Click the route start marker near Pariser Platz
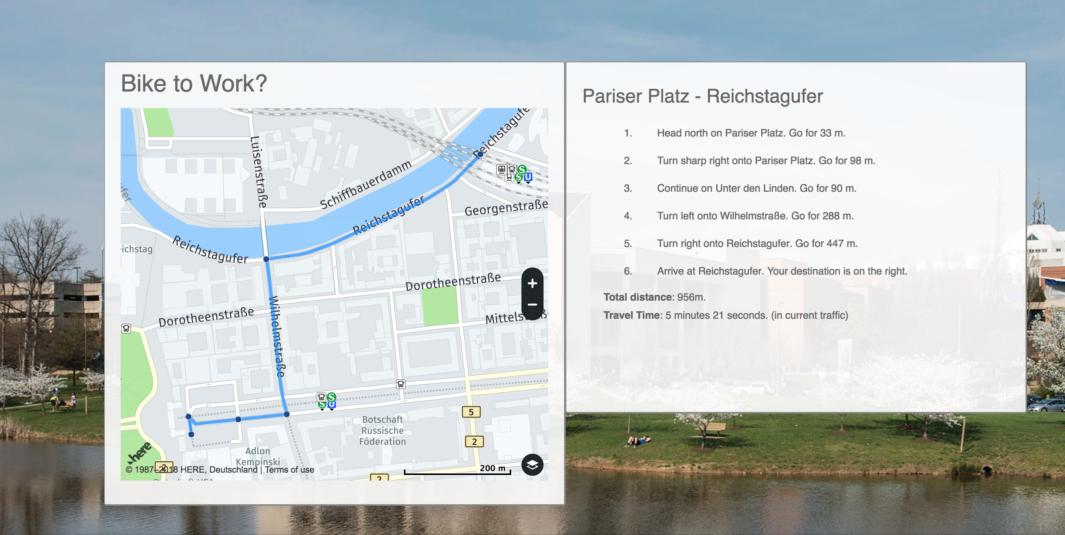The height and width of the screenshot is (535, 1065). pyautogui.click(x=191, y=434)
